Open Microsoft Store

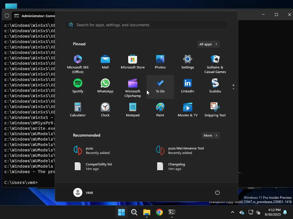click(133, 62)
